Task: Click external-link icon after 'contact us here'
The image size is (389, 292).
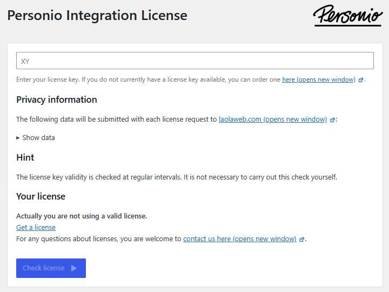Action: [x=302, y=239]
